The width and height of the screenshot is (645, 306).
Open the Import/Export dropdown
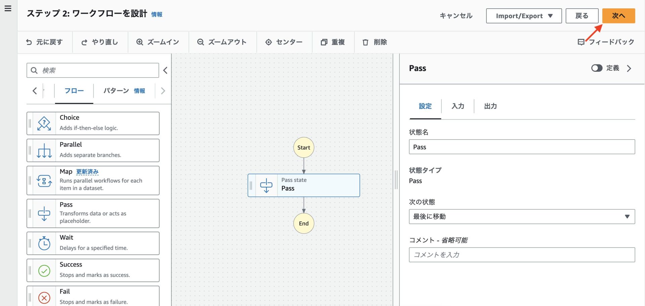coord(523,15)
